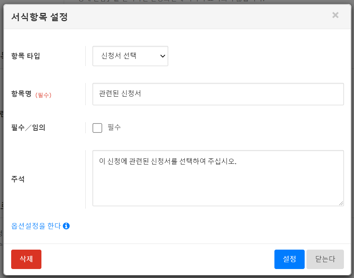Focus the 항목명 input field
This screenshot has width=354, height=278.
pos(218,94)
